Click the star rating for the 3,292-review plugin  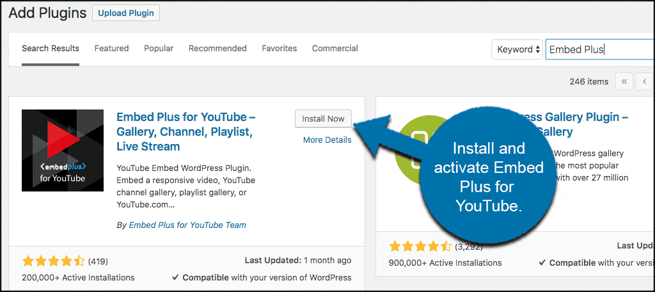420,247
